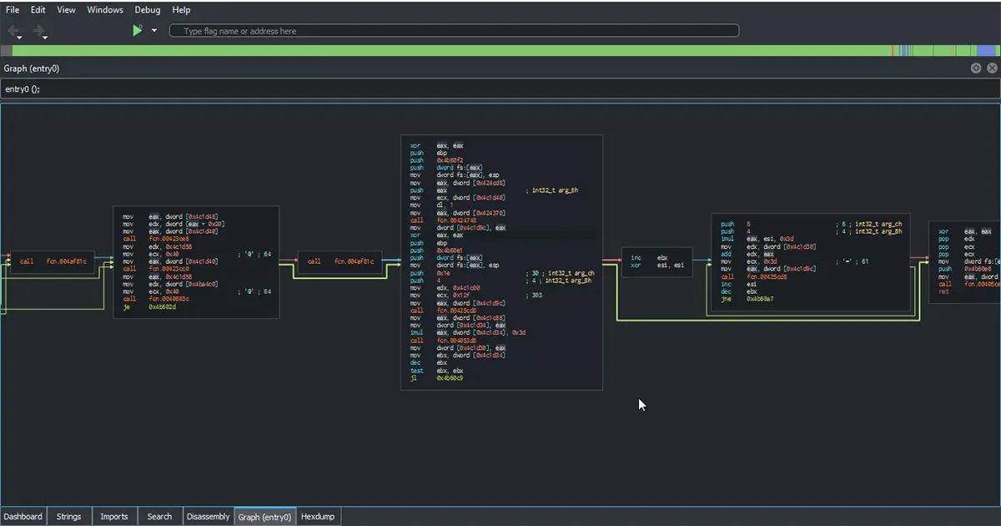
Task: Click the forward navigation arrow
Action: click(x=38, y=31)
